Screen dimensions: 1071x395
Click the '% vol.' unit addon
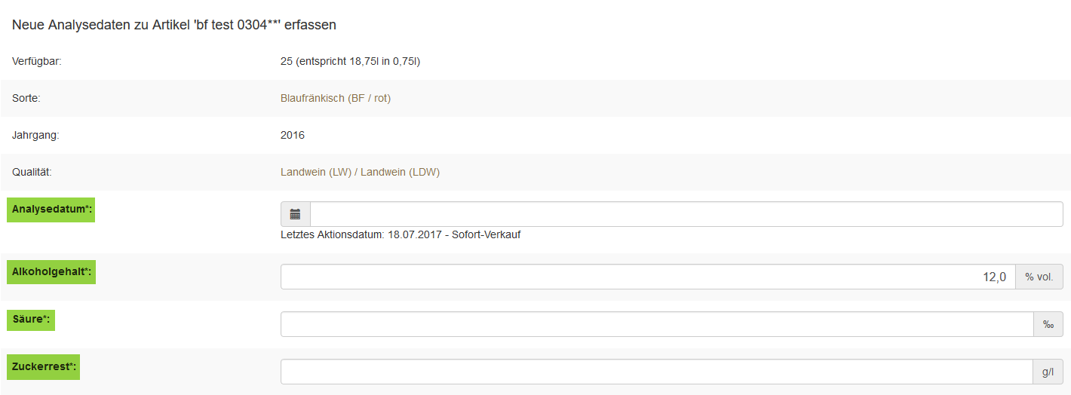[1039, 277]
